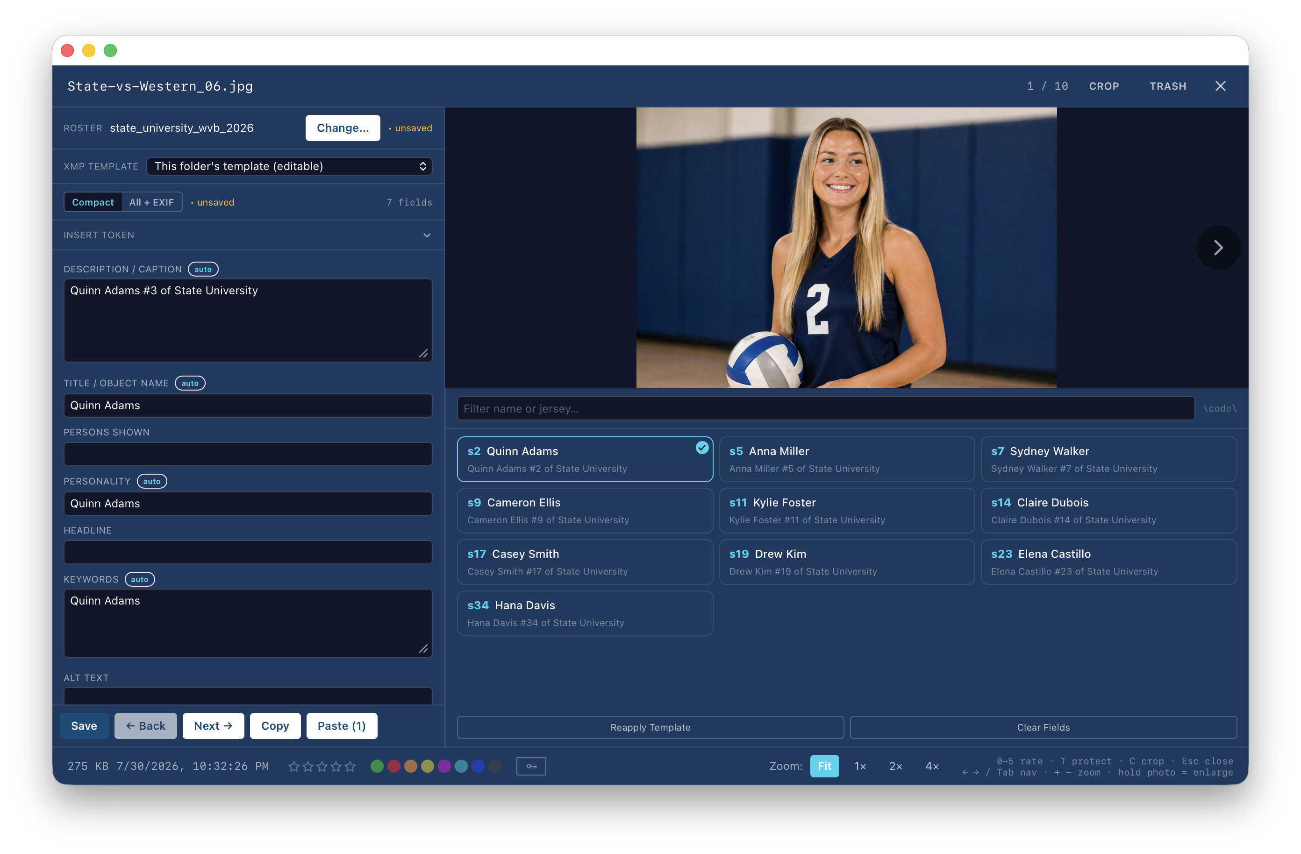Click Clear Fields
The width and height of the screenshot is (1301, 854).
[1043, 727]
